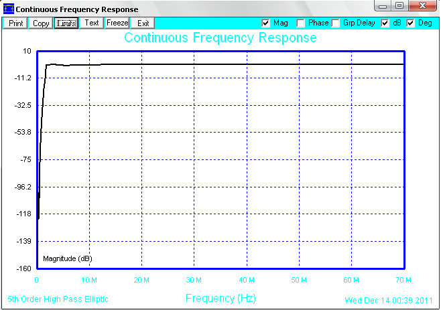Click the '-11.2' magnitude axis value
The width and height of the screenshot is (441, 310).
point(23,78)
